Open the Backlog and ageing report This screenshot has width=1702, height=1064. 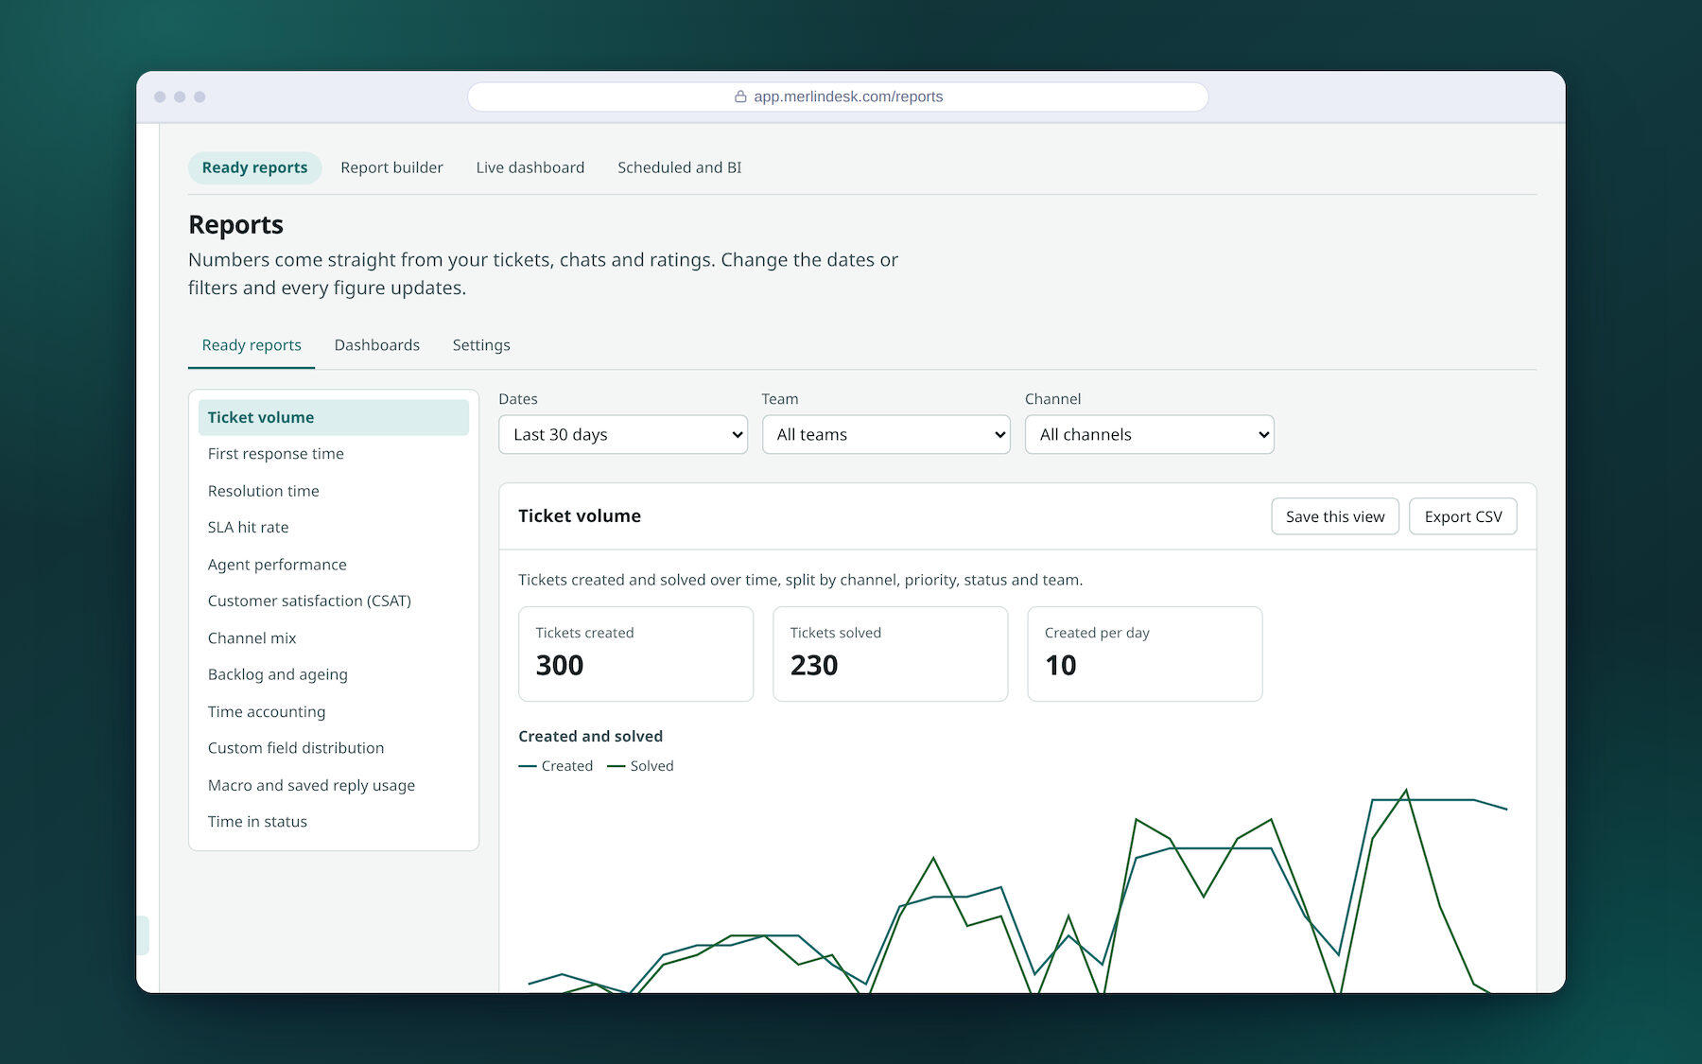pyautogui.click(x=334, y=674)
